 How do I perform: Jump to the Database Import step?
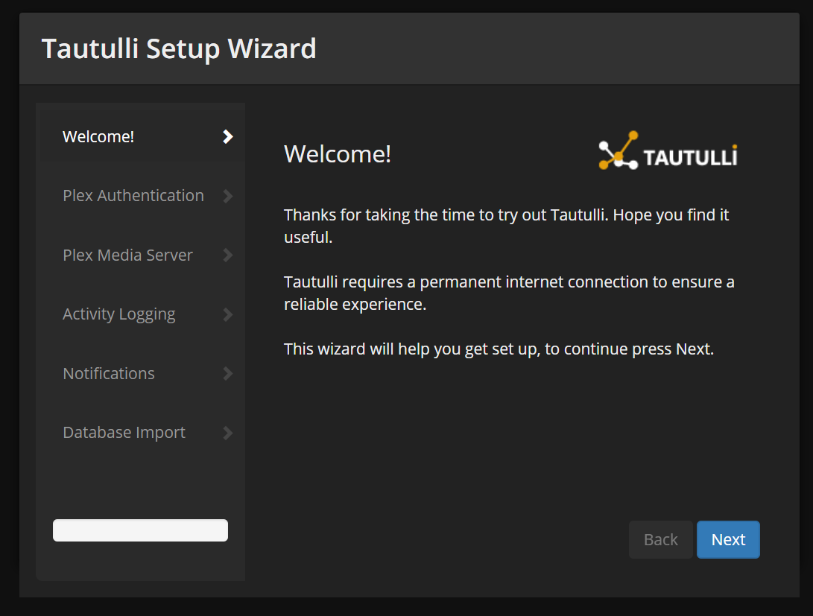[x=124, y=433]
